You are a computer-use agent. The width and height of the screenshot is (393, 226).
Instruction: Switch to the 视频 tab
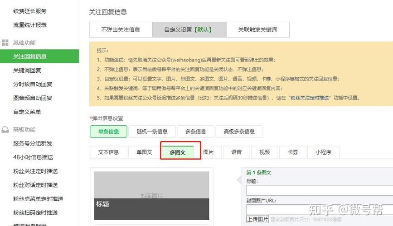point(264,152)
